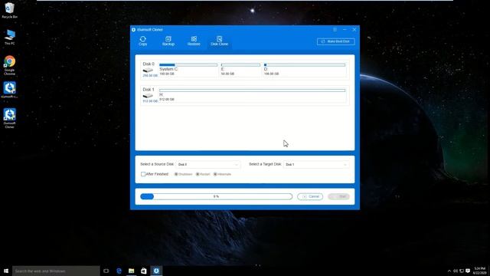490x276 pixels.
Task: Select the System C: partition
Action: pos(188,70)
